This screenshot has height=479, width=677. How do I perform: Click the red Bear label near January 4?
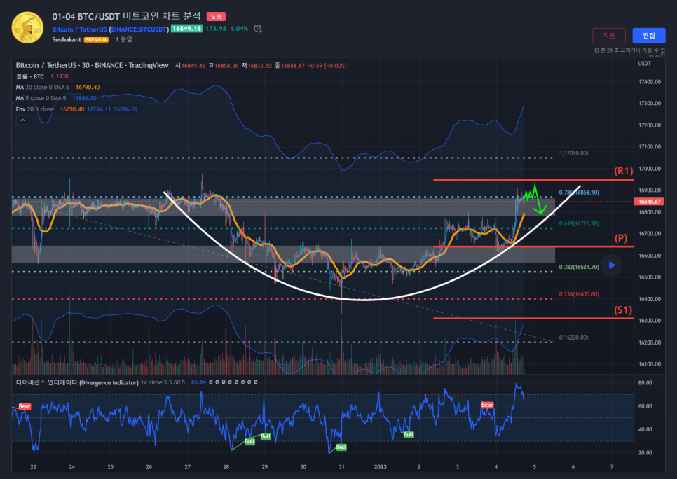point(487,405)
